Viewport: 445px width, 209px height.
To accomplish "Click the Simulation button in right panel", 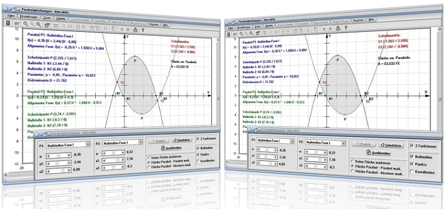I will (391, 145).
